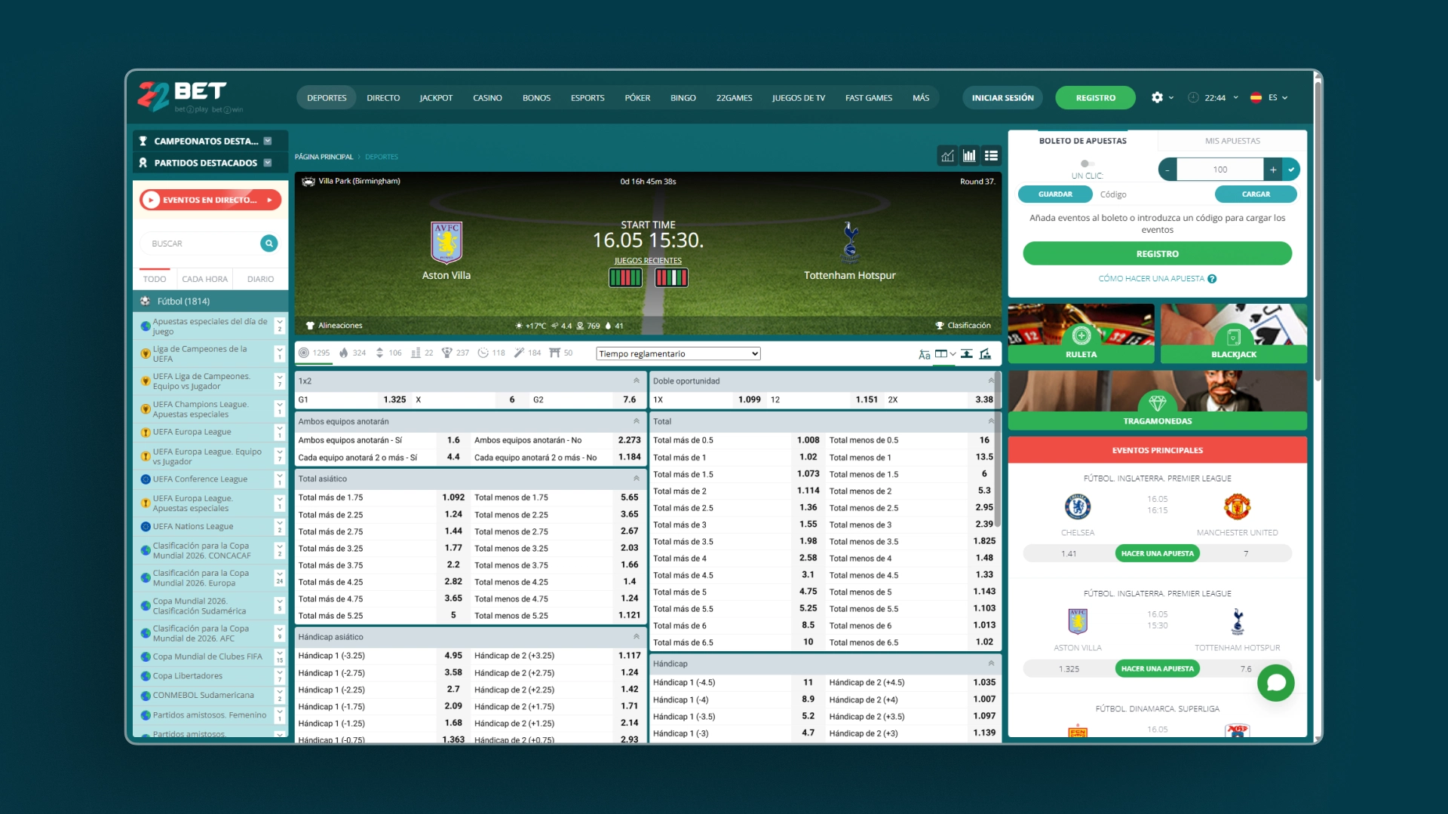Select the trophy filter showing 237

[446, 353]
